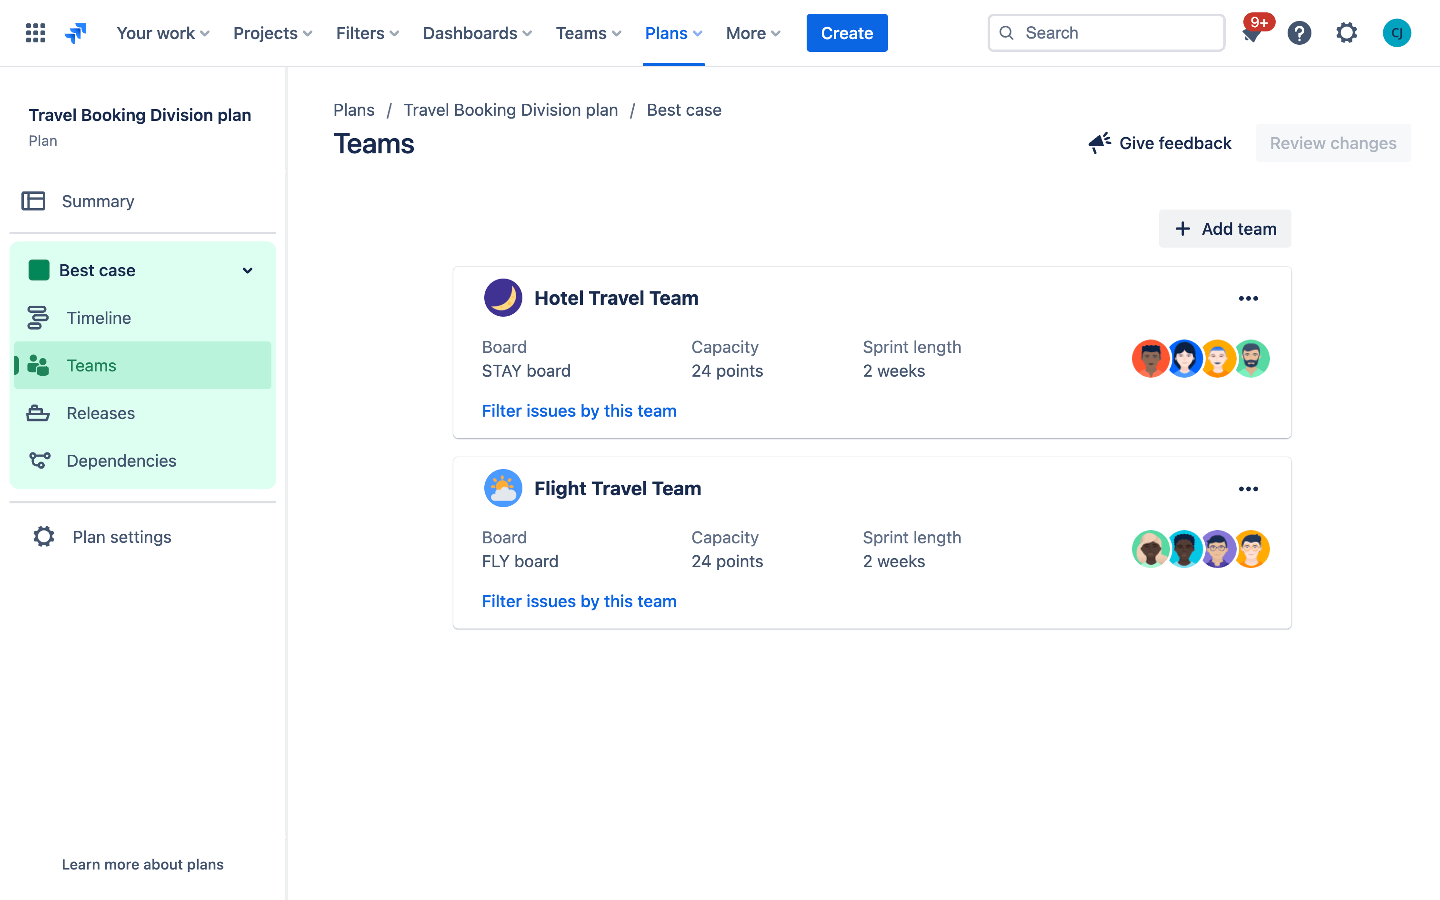Select the Plans tab in top navigation
The height and width of the screenshot is (900, 1440).
673,32
